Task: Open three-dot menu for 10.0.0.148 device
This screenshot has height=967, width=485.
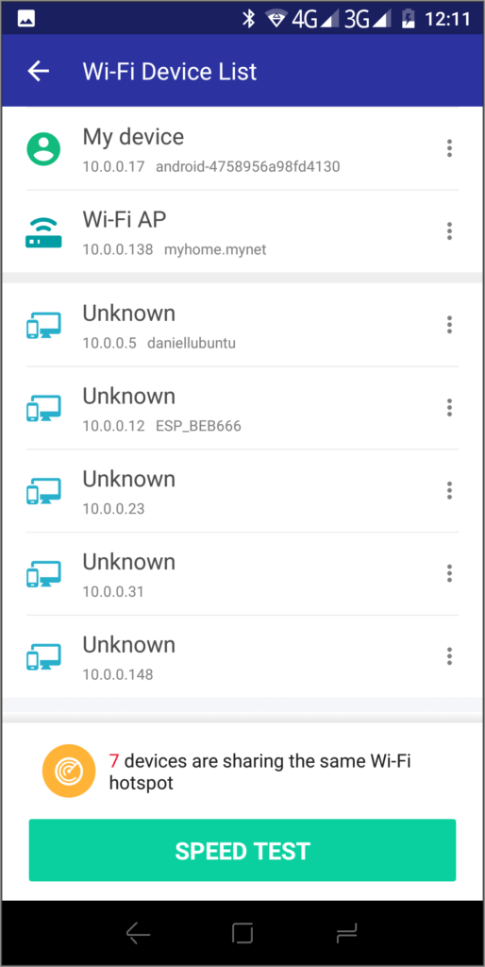Action: (x=449, y=656)
